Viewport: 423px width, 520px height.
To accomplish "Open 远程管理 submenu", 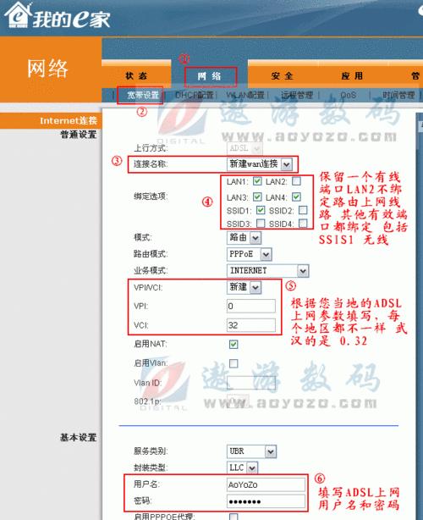I will click(297, 95).
